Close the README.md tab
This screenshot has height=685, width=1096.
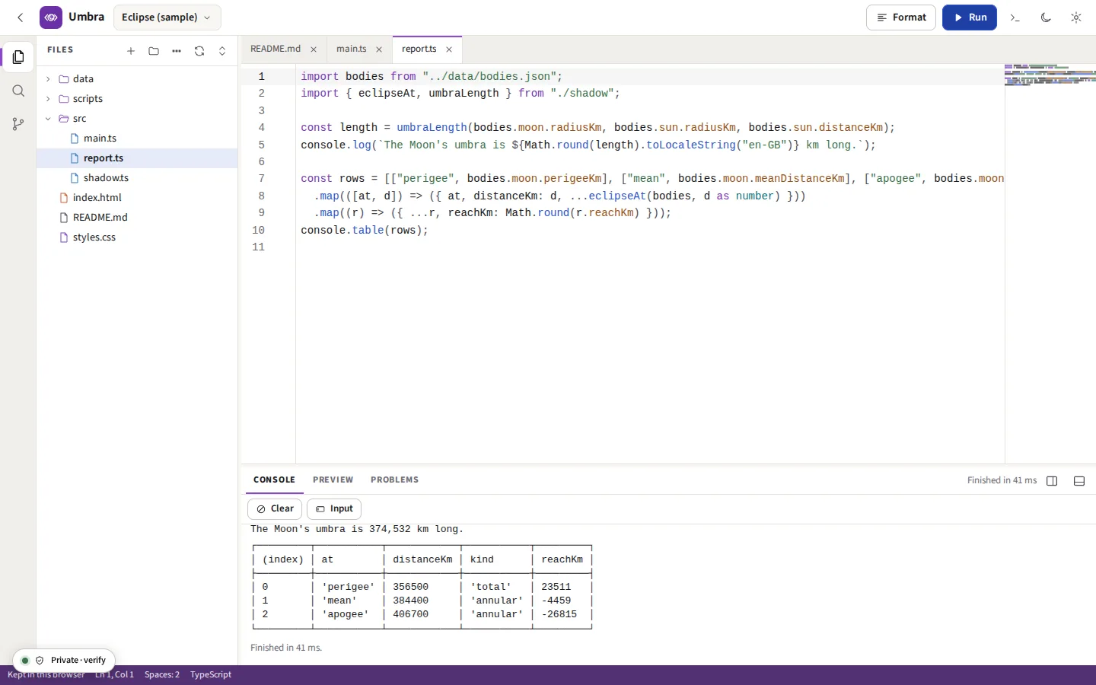coord(314,49)
